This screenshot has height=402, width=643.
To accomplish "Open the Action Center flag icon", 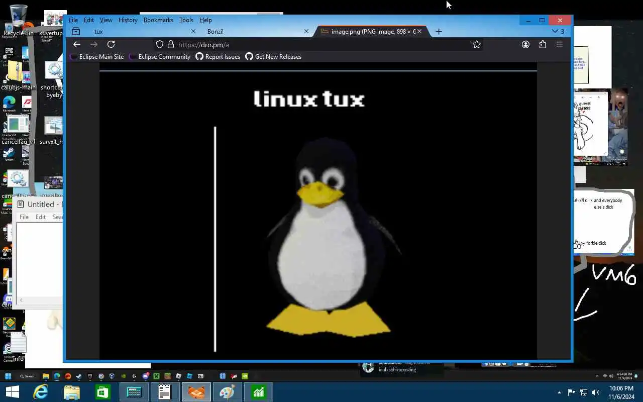I will click(x=571, y=392).
